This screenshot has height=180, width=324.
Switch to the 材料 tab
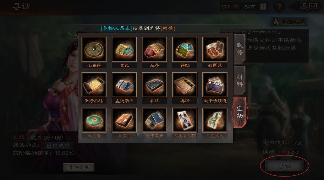pos(240,80)
